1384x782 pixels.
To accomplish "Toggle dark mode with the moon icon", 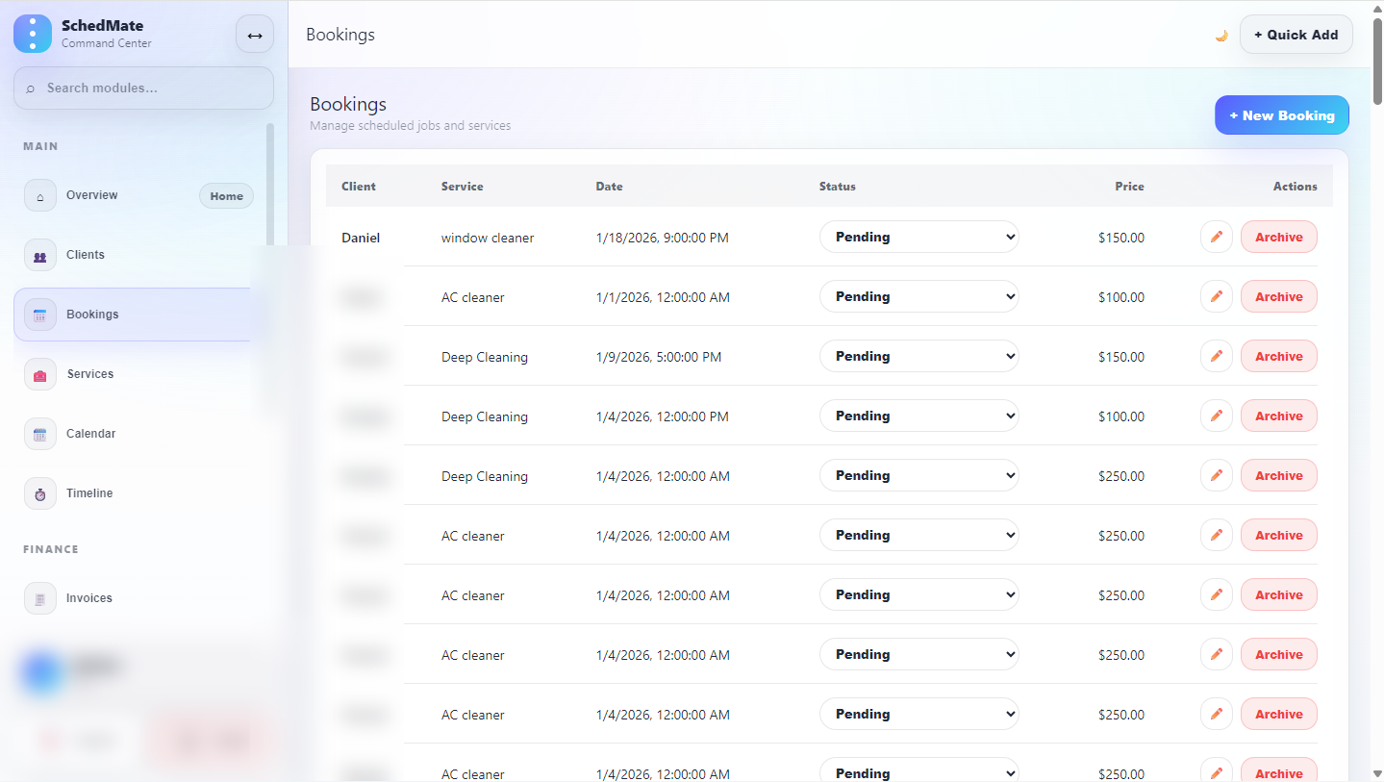I will pos(1220,35).
